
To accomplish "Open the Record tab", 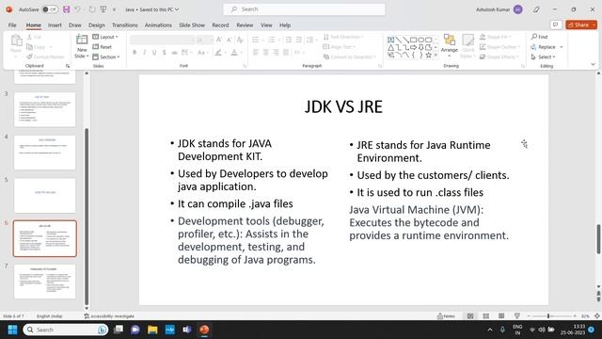I will point(220,25).
